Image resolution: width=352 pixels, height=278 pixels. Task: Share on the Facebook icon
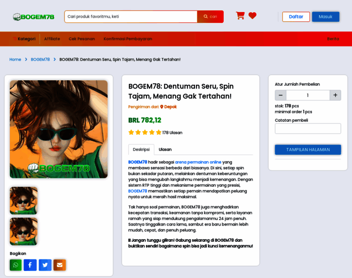[x=30, y=265]
